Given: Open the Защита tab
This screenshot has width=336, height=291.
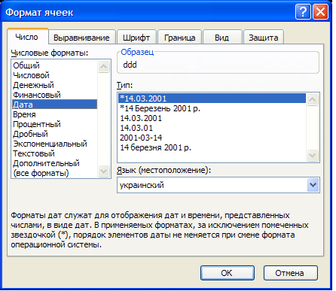Looking at the screenshot, I should point(264,38).
